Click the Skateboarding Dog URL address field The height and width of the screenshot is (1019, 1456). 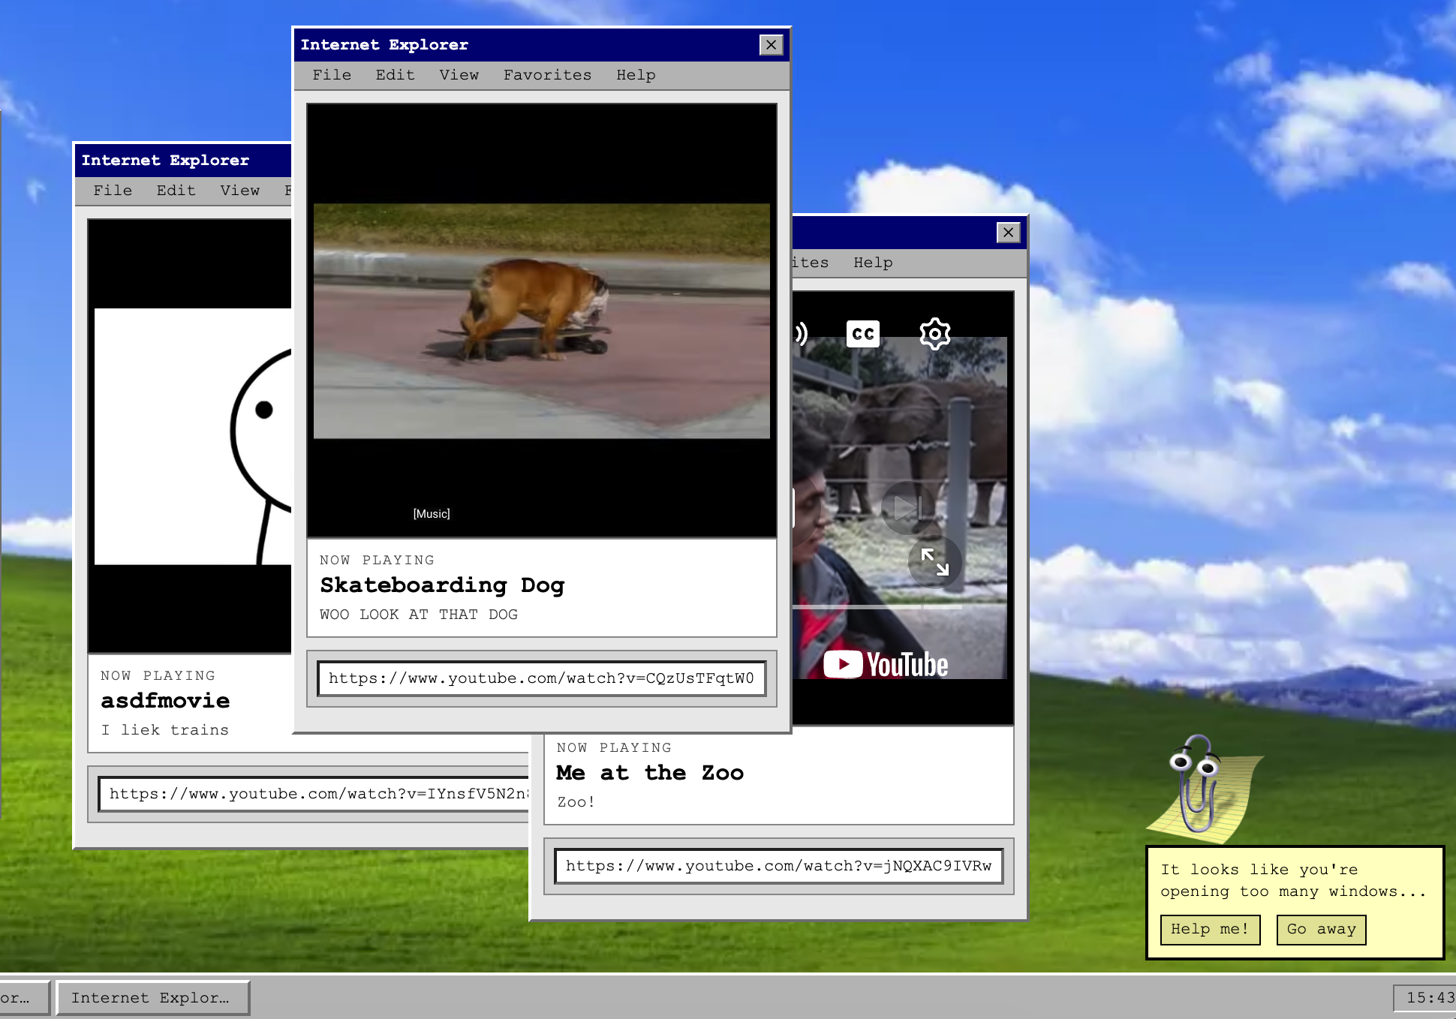click(x=541, y=678)
